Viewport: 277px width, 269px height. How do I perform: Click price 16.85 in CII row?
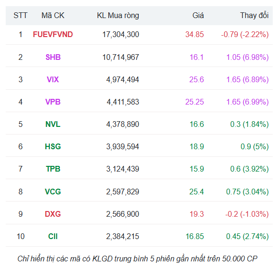(195, 237)
